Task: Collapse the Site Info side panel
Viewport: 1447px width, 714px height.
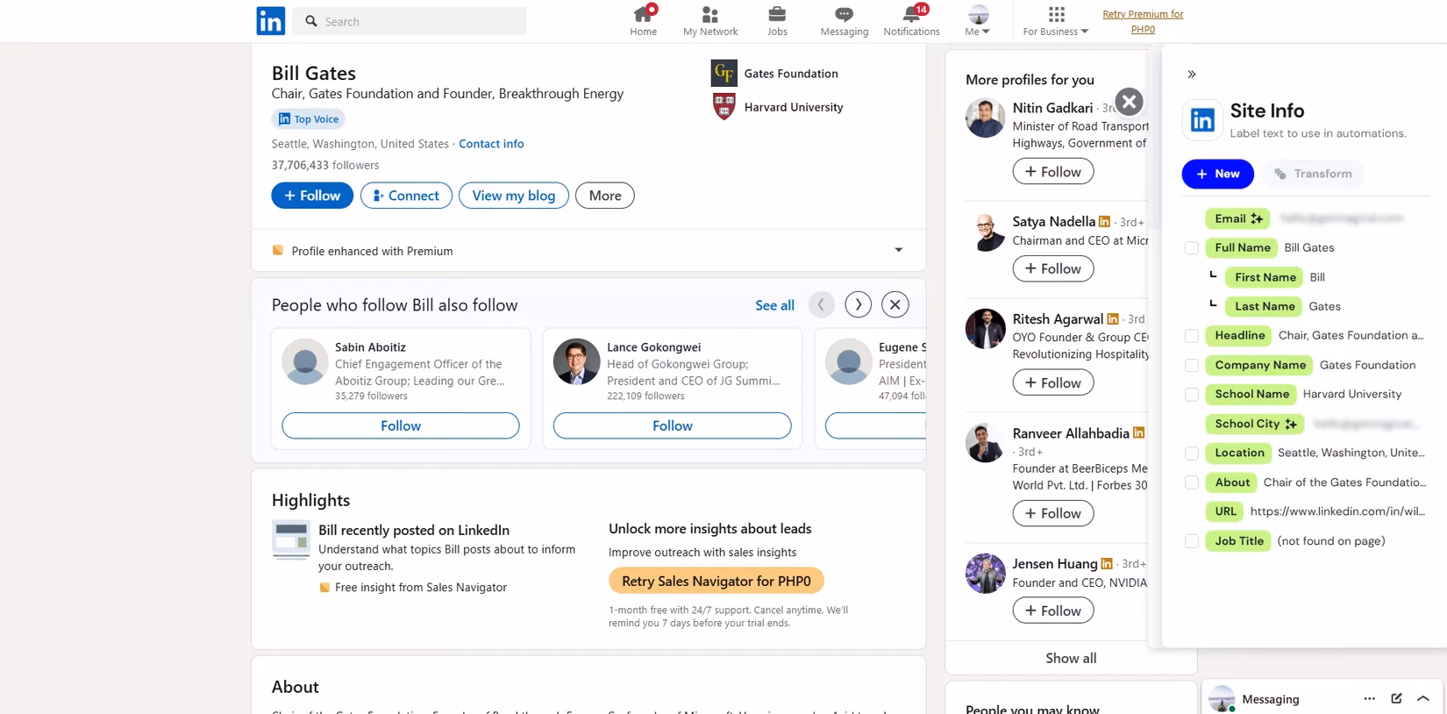Action: 1192,75
